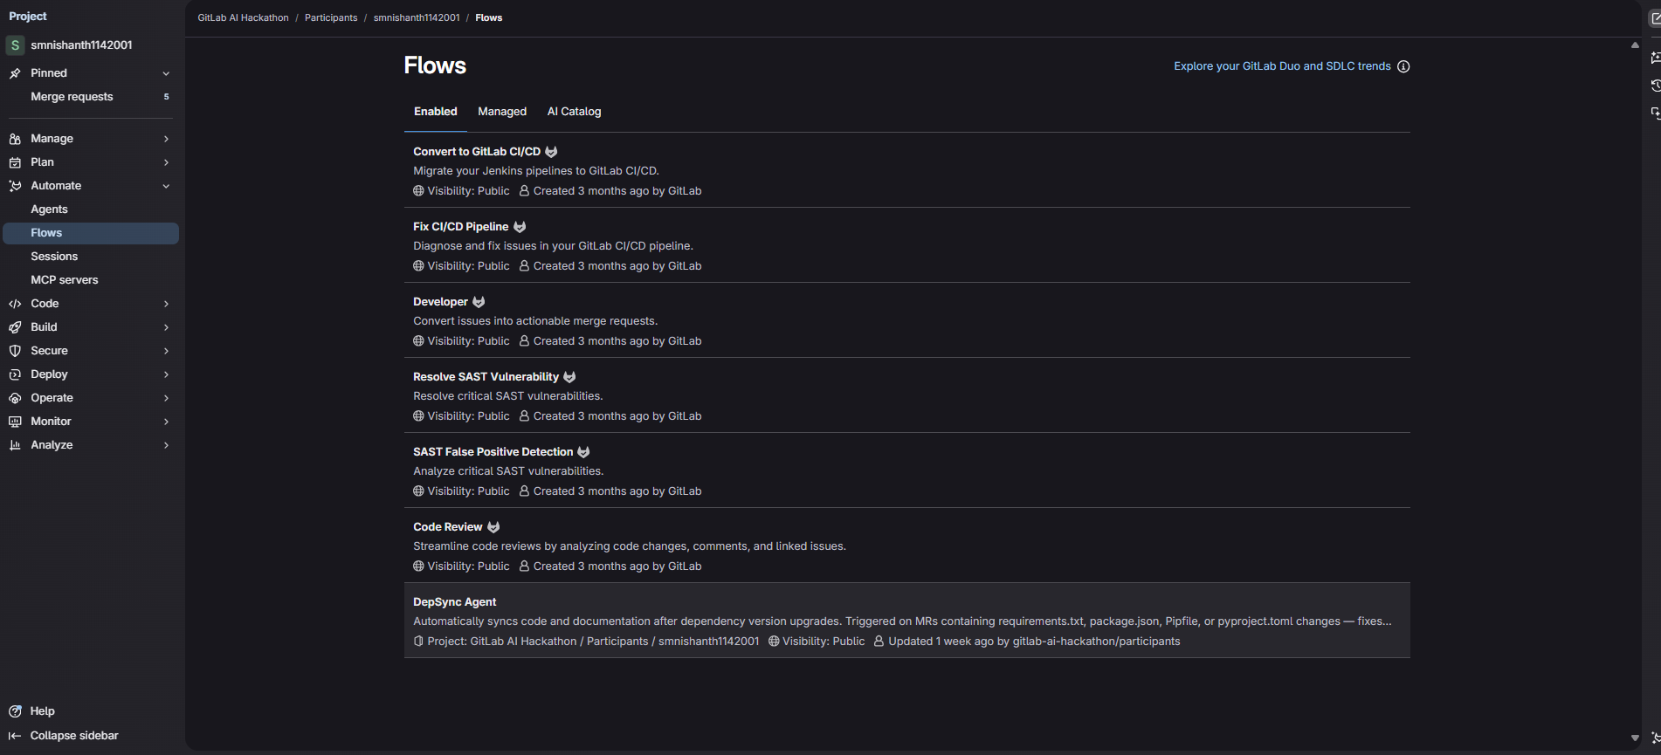Image resolution: width=1661 pixels, height=755 pixels.
Task: Click the scrollbar up arrow
Action: pyautogui.click(x=1635, y=45)
